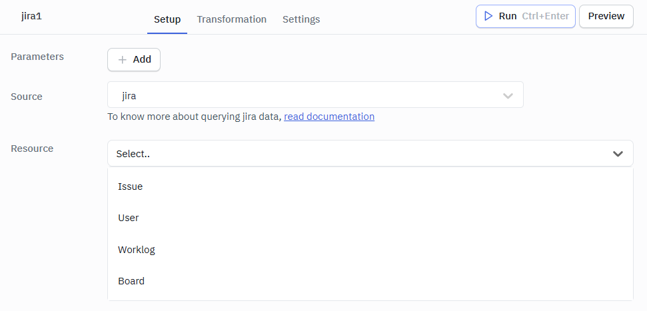The image size is (647, 311).
Task: Click the Parameters label
Action: click(37, 57)
